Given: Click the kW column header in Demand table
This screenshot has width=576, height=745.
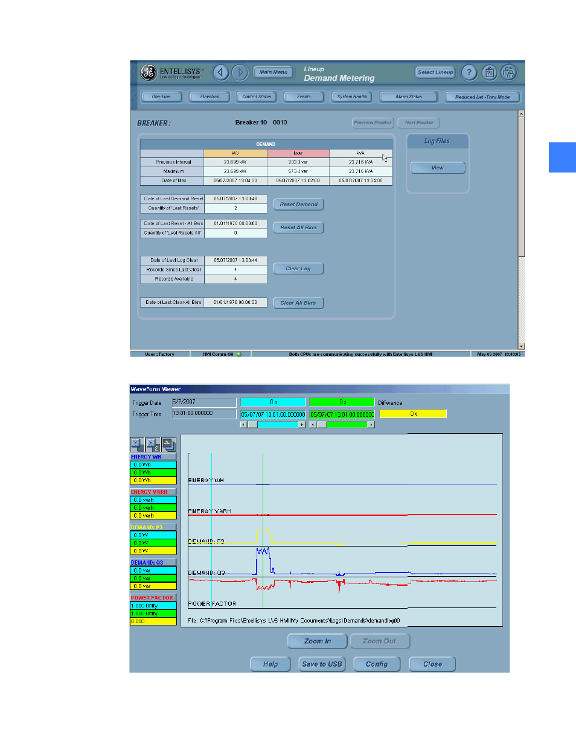Looking at the screenshot, I should coord(235,153).
